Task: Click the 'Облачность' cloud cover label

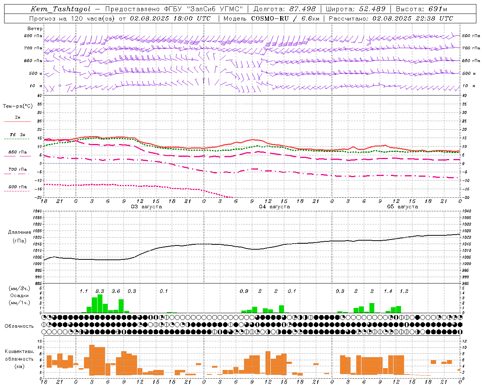Action: point(19,326)
